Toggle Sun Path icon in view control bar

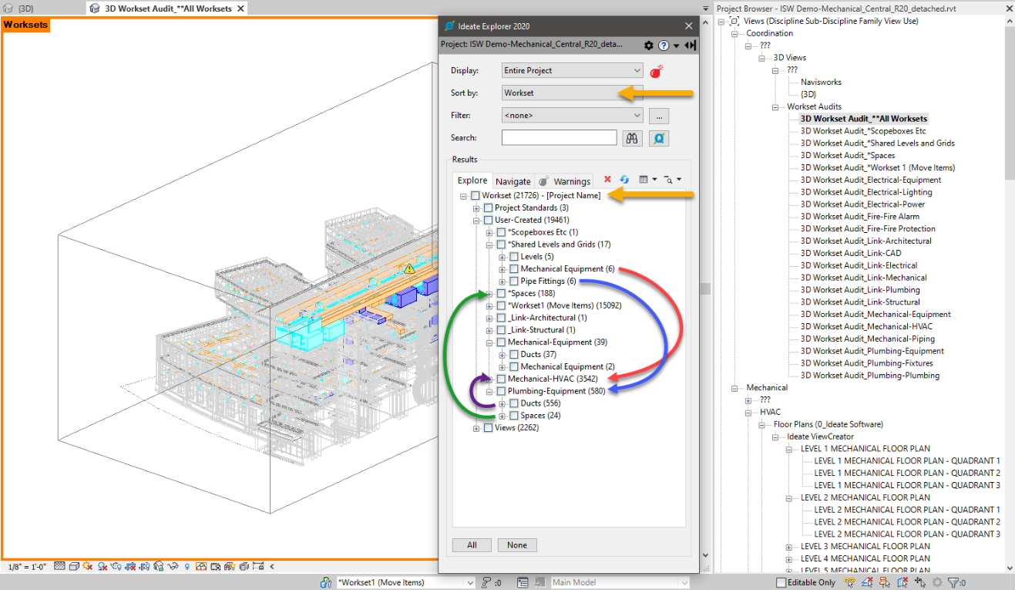pos(88,566)
